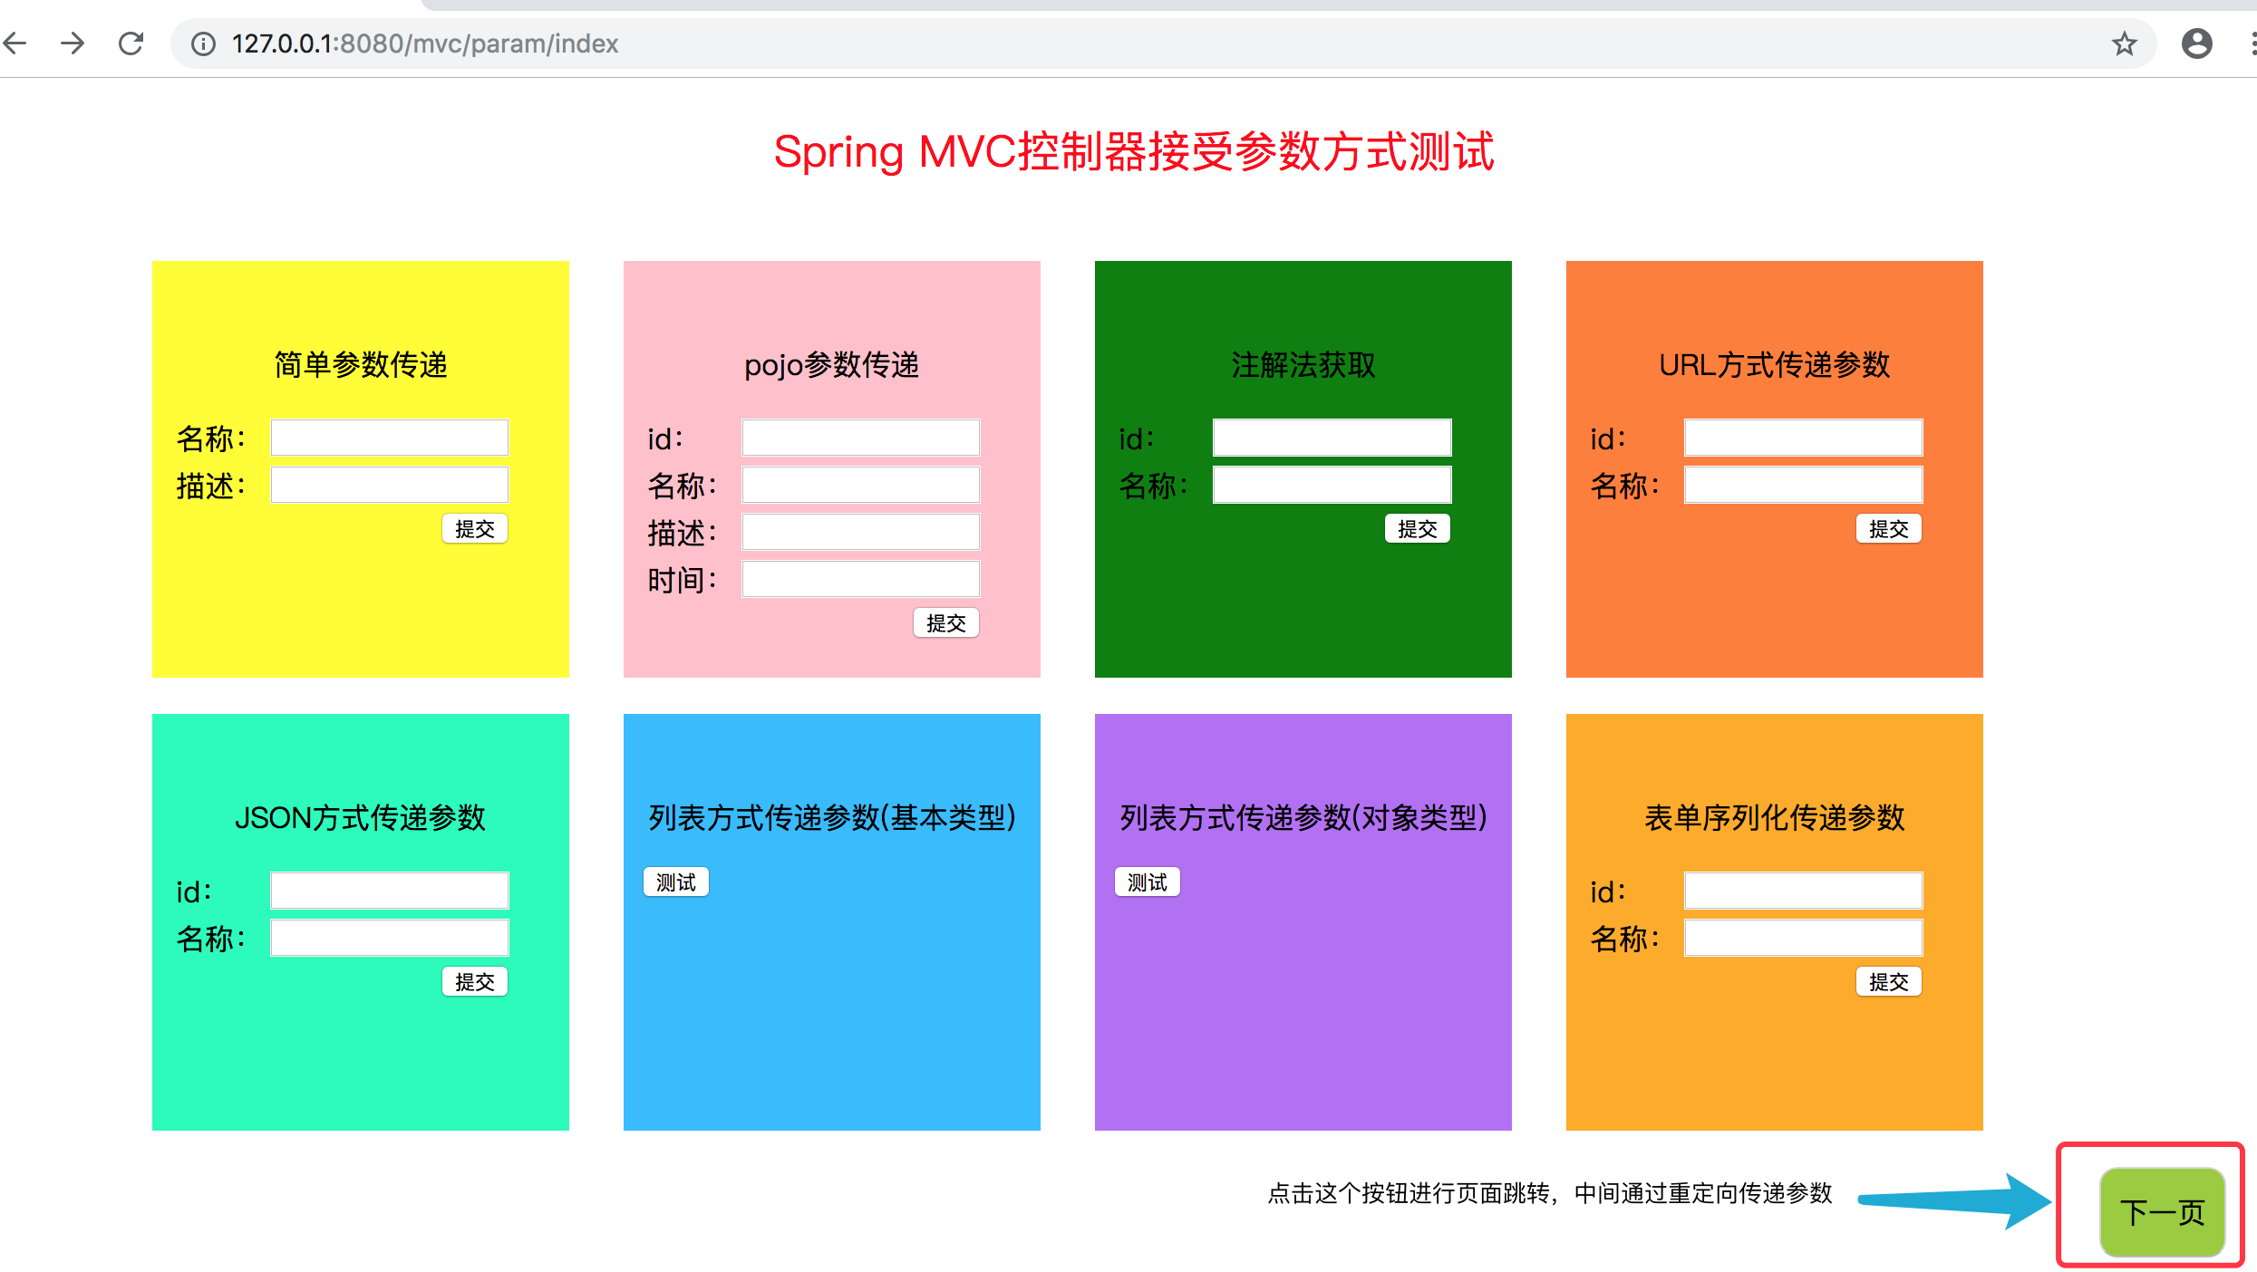Click the 名称 field in URL方式传递参数

[1804, 485]
